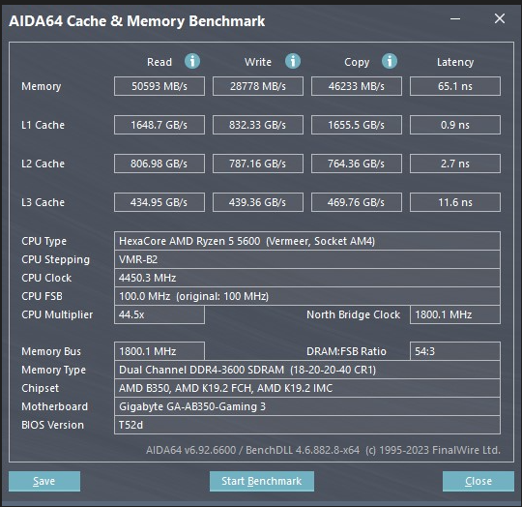522x507 pixels.
Task: Click the L3 Cache Copy 469.76 GB/s box
Action: [x=357, y=202]
